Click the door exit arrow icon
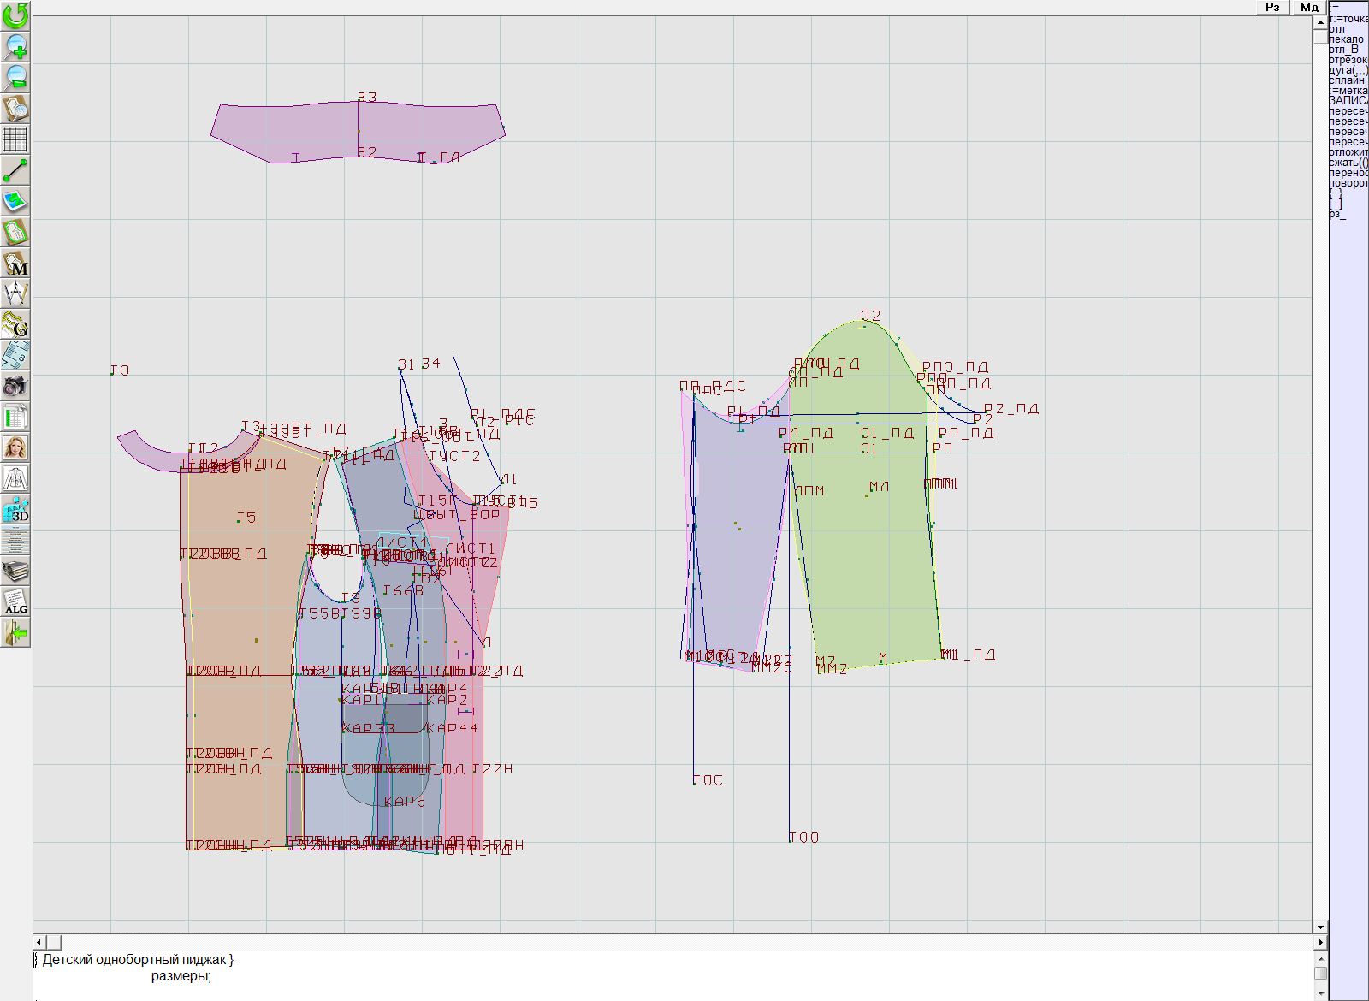Viewport: 1369px width, 1001px height. click(x=15, y=633)
